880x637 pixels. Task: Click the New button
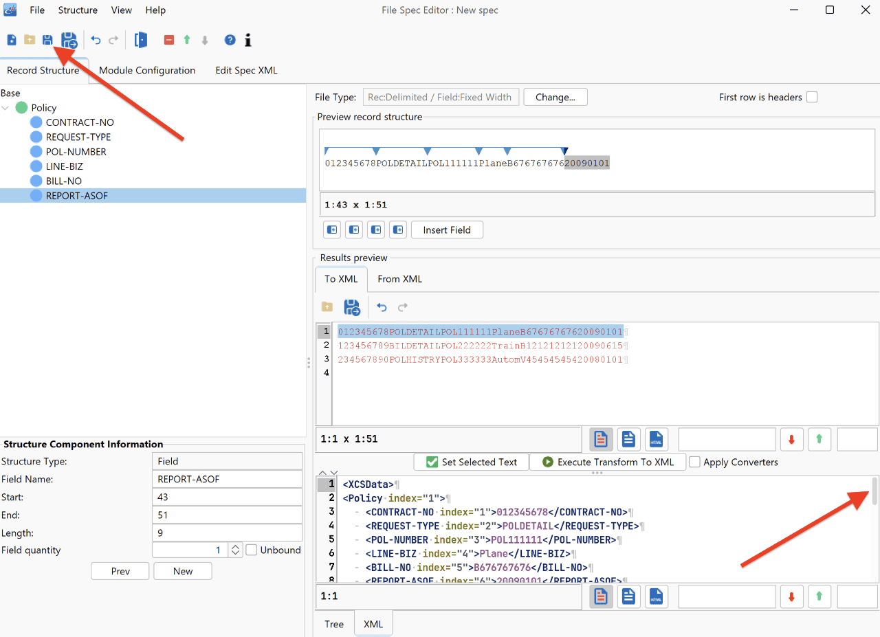[x=183, y=571]
